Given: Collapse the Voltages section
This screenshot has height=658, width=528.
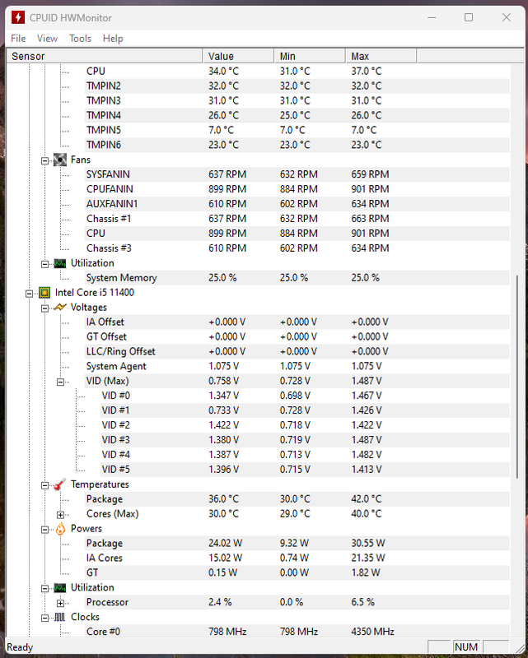Looking at the screenshot, I should [44, 308].
